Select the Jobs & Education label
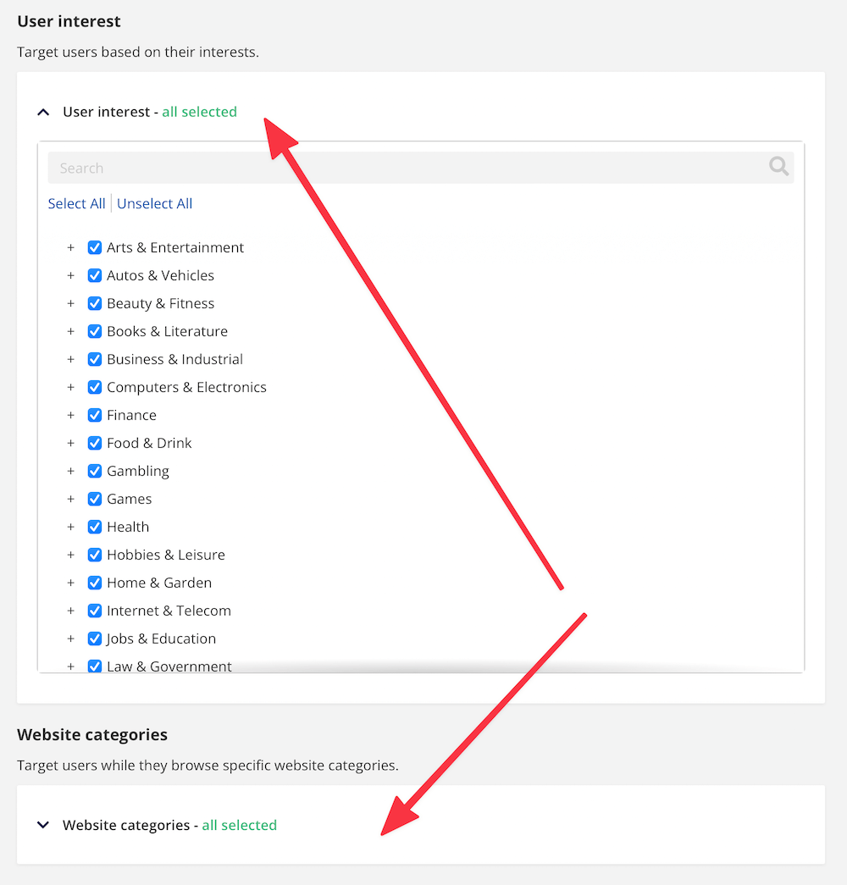Screen dimensions: 847x885 coord(162,639)
